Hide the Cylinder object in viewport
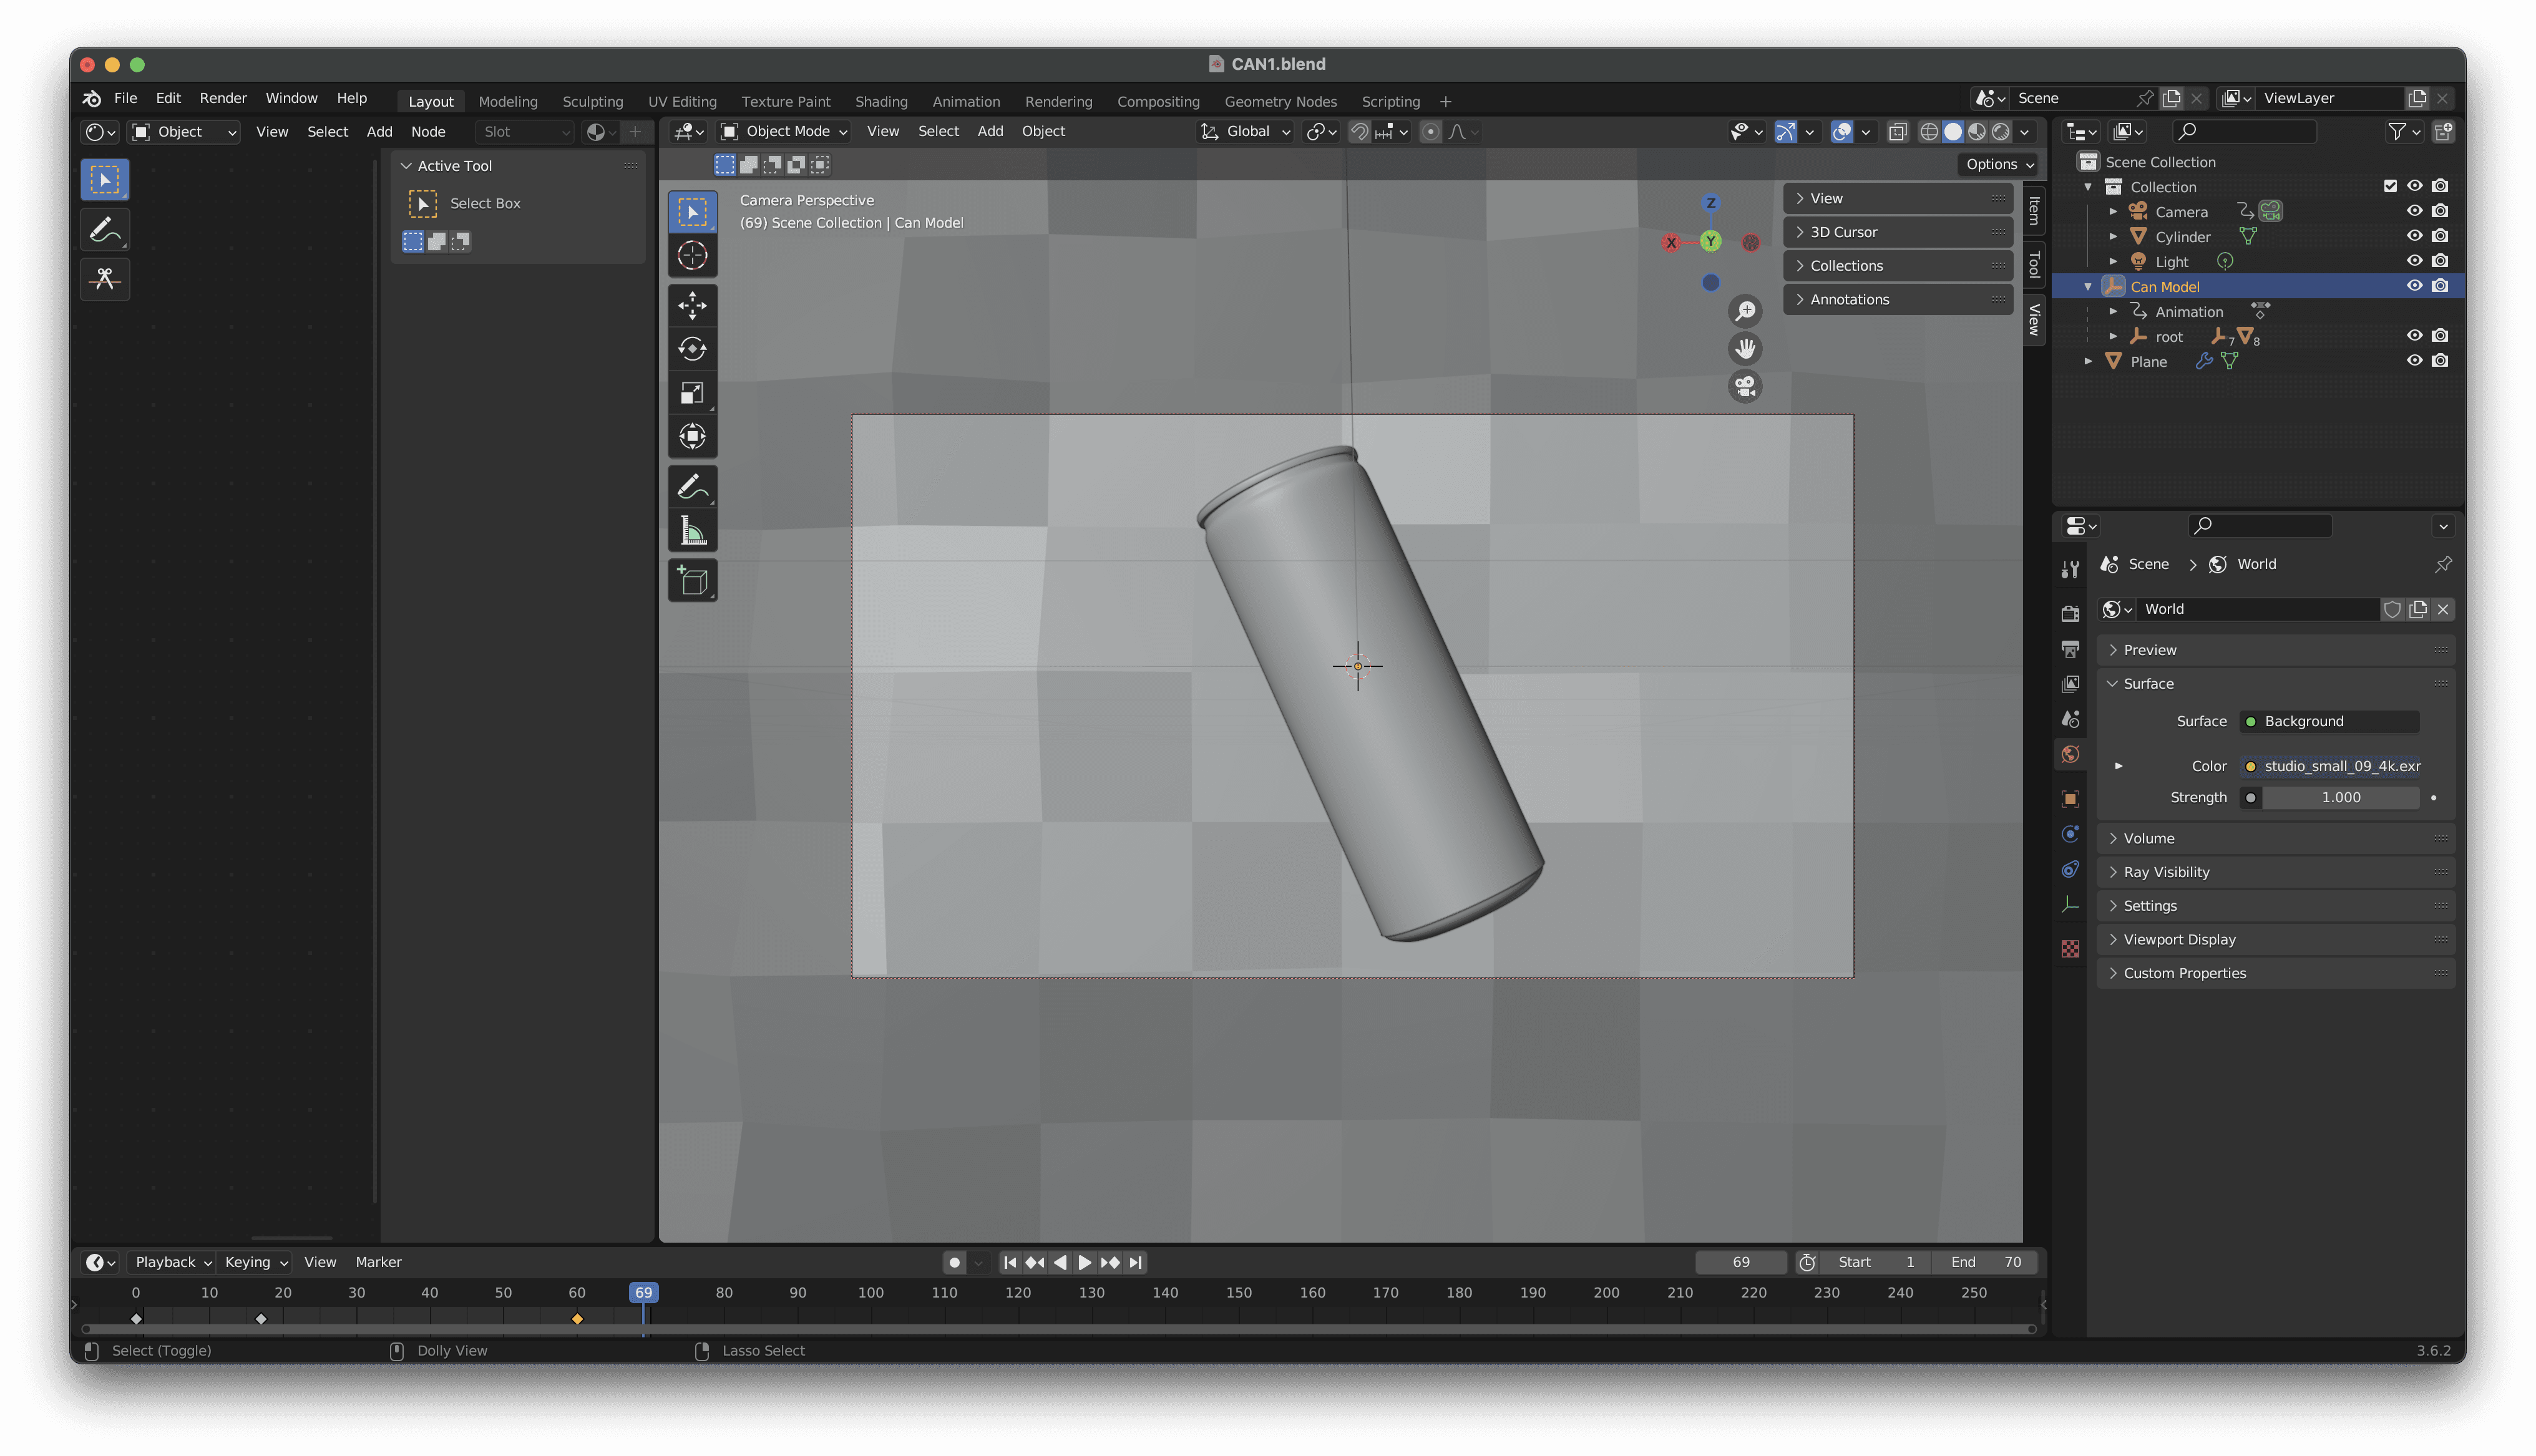The height and width of the screenshot is (1456, 2536). pos(2414,236)
